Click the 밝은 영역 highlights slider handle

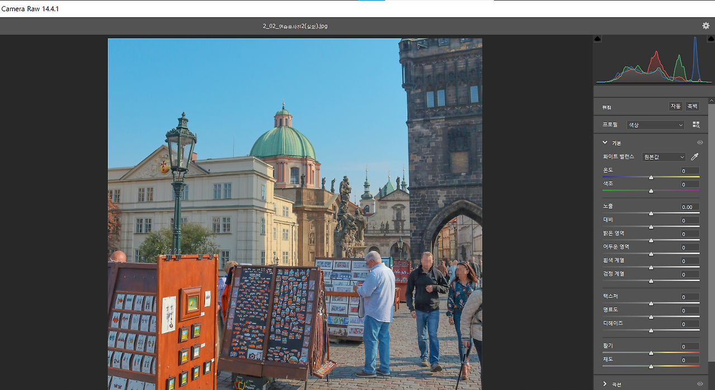[651, 240]
